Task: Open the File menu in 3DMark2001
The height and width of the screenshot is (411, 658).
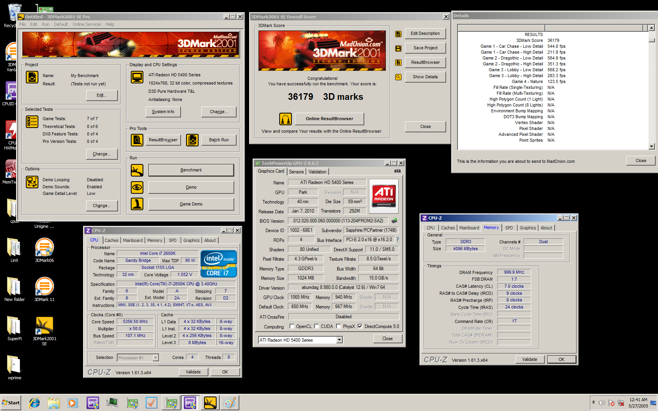Action: [22, 24]
